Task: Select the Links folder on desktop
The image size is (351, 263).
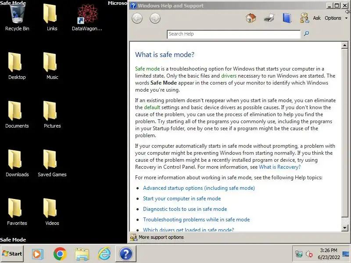Action: pos(52,18)
